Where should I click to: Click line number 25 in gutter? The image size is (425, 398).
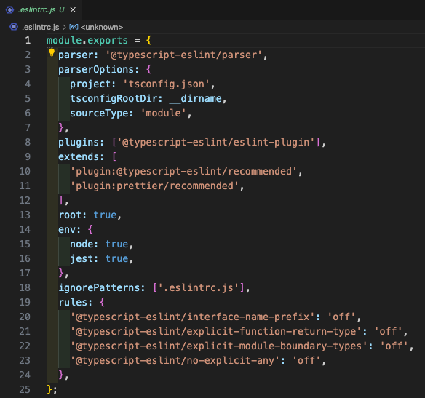tap(25, 389)
